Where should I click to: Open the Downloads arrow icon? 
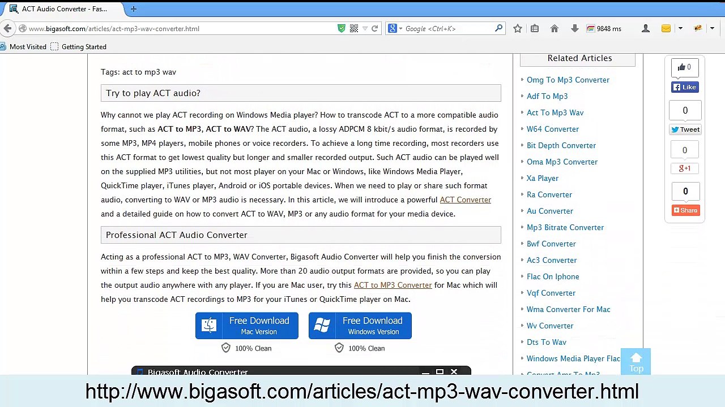click(x=574, y=28)
